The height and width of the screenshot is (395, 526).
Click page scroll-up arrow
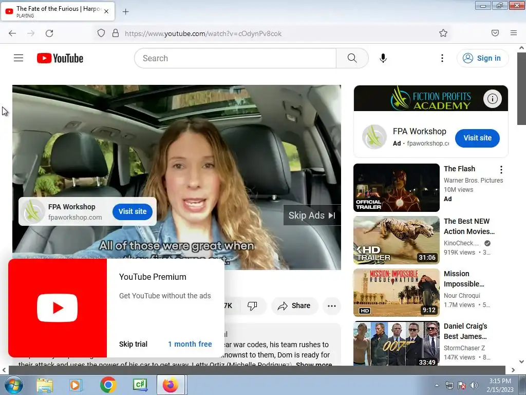pyautogui.click(x=522, y=48)
